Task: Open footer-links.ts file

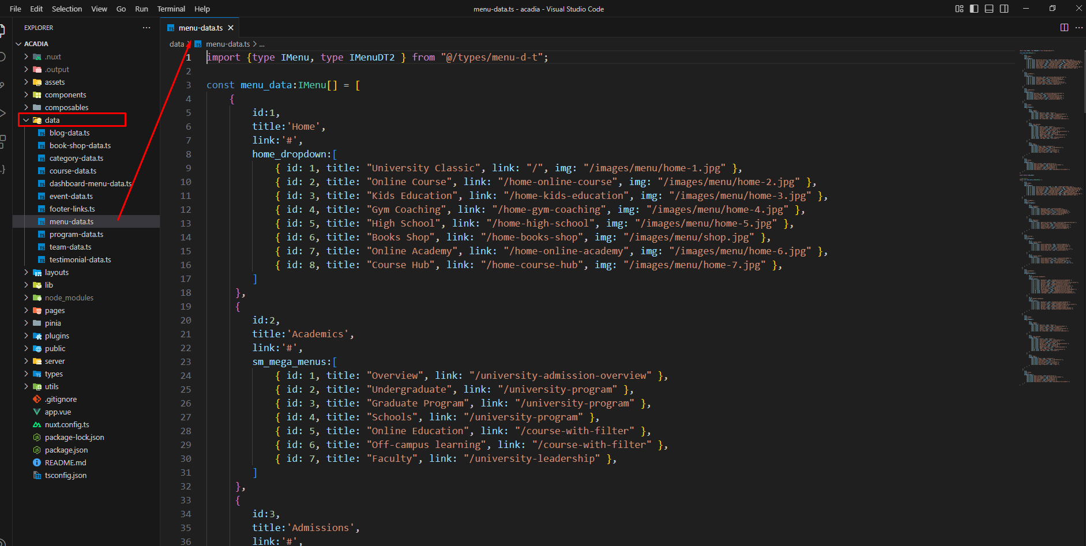Action: 87,209
